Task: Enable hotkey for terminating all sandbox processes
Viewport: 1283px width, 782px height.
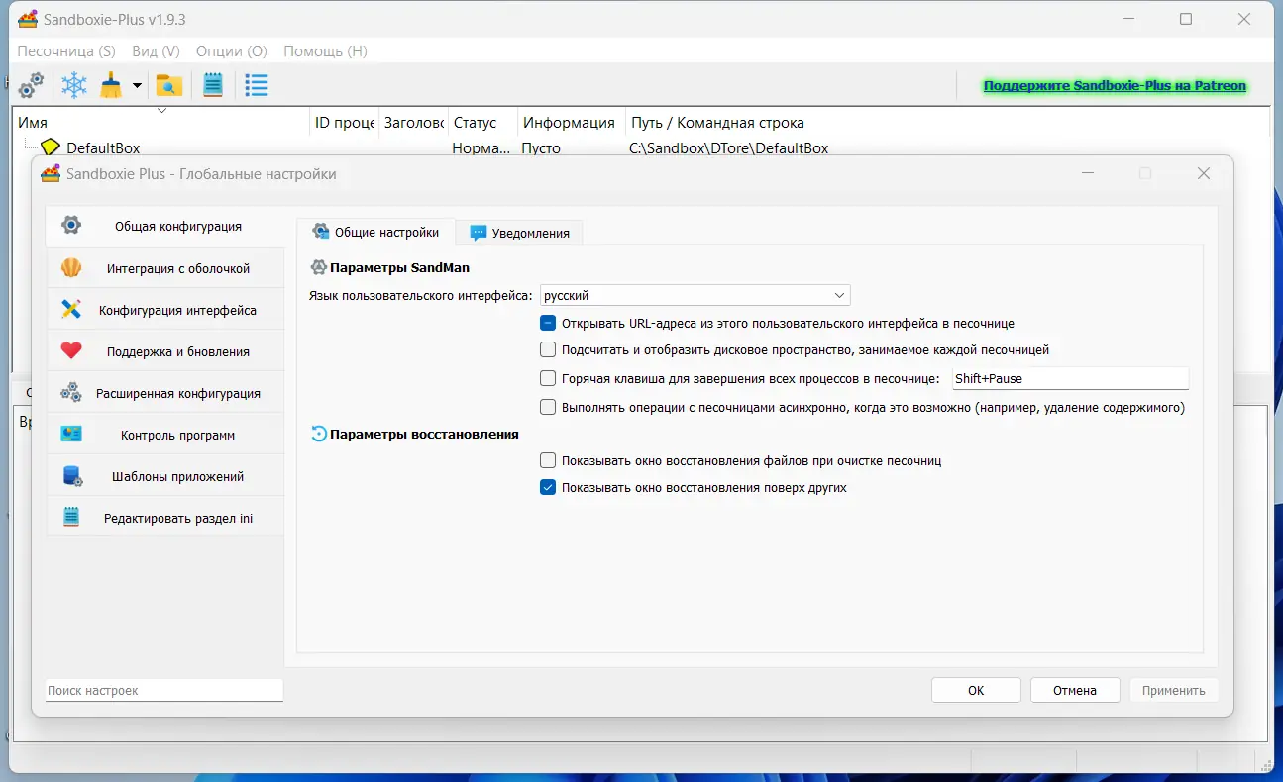Action: click(x=548, y=378)
